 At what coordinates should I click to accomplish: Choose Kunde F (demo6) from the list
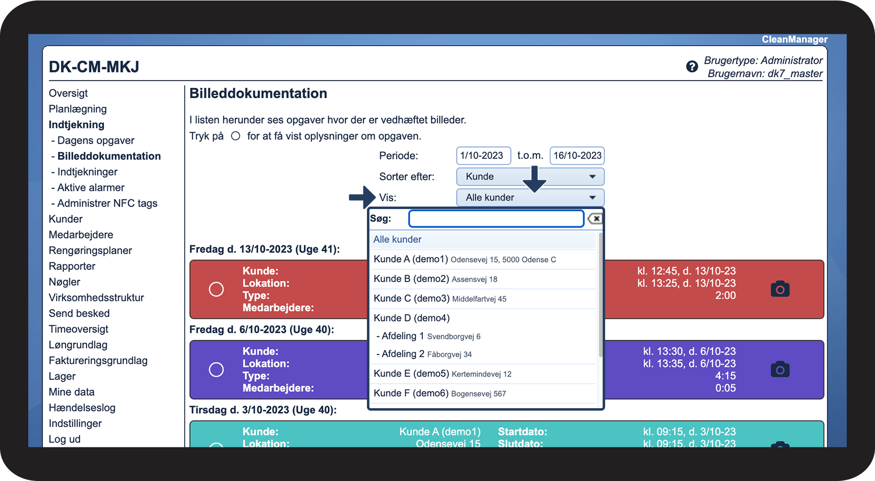point(483,393)
